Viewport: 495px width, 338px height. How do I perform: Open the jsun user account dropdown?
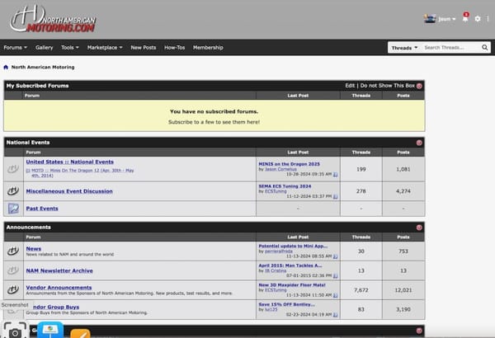(446, 19)
